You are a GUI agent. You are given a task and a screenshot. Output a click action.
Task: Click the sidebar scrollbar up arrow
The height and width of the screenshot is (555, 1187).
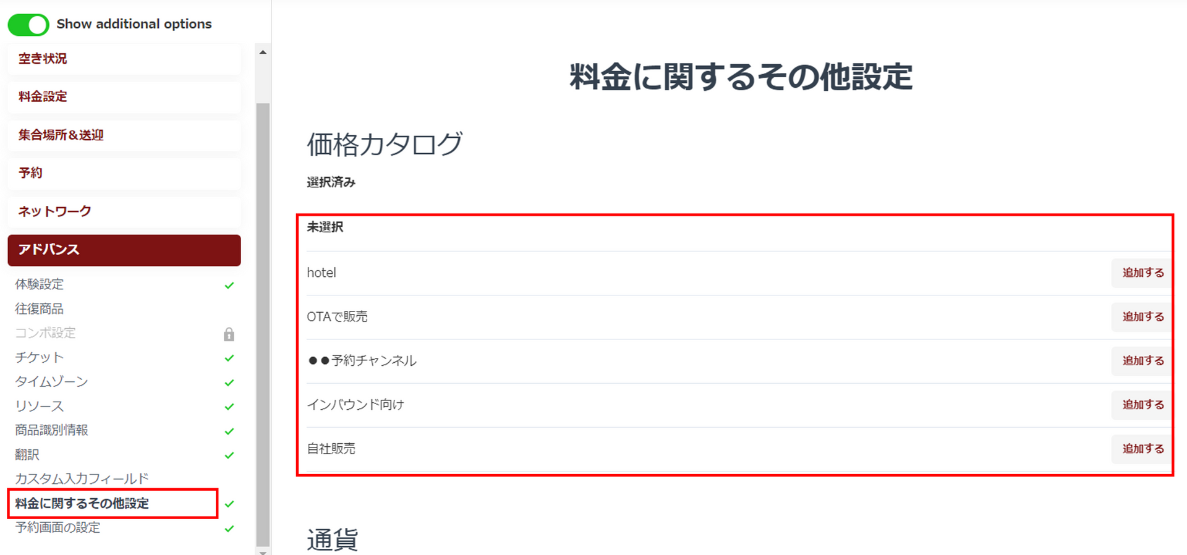(263, 53)
